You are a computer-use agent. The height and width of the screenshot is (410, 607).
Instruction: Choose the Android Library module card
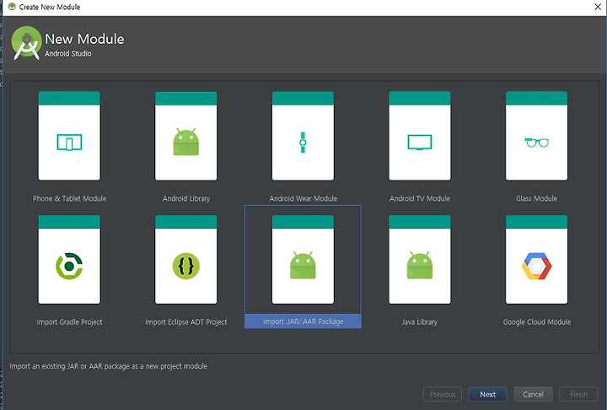[185, 136]
